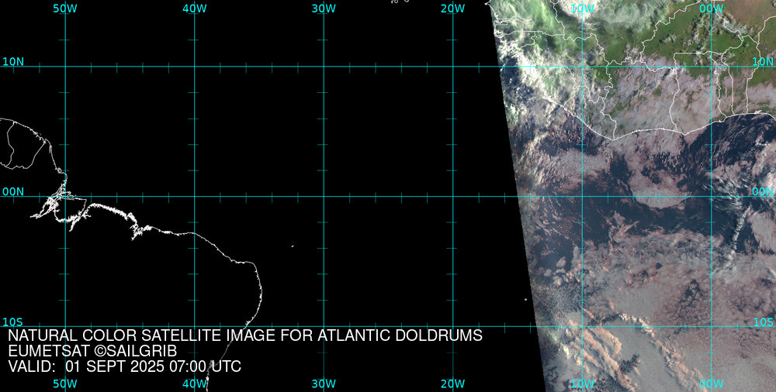Click the 'VALID: 01 SEPT 2025 07:00 UTC' timestamp

coord(125,366)
